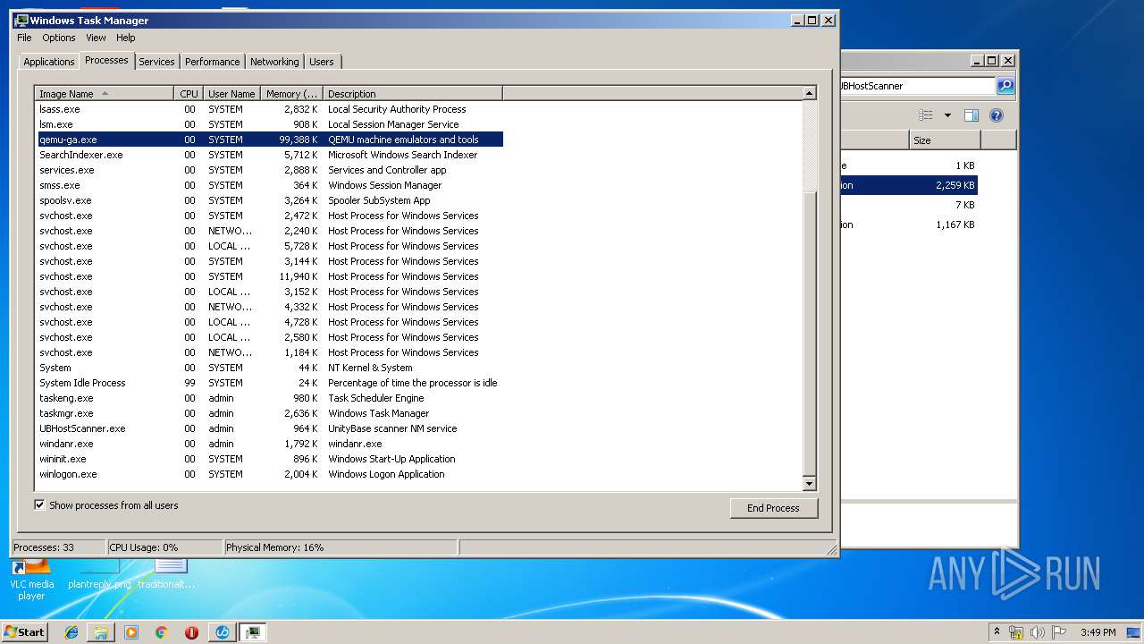The height and width of the screenshot is (644, 1144).
Task: Select the services.exe process
Action: coord(269,170)
